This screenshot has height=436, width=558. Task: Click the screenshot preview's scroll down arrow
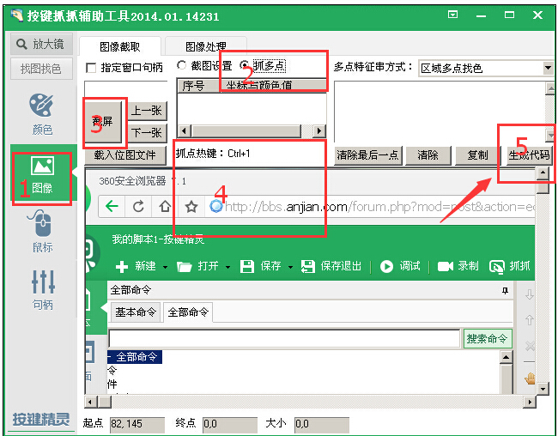[543, 389]
